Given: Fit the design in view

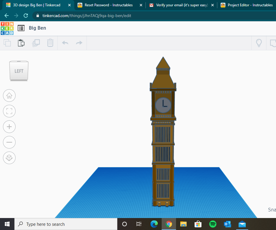Looking at the screenshot, I should (x=9, y=111).
